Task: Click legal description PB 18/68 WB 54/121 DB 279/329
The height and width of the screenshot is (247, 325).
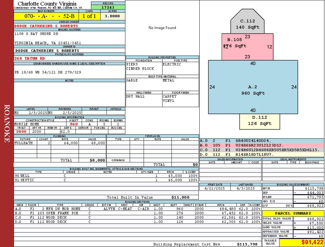Action: (x=48, y=72)
